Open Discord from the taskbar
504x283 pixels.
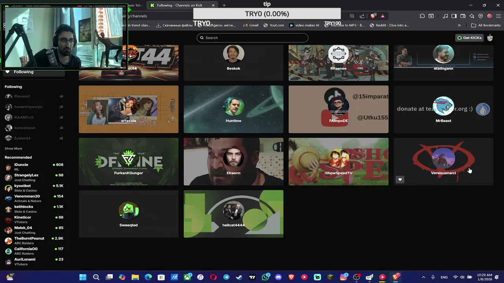278,277
